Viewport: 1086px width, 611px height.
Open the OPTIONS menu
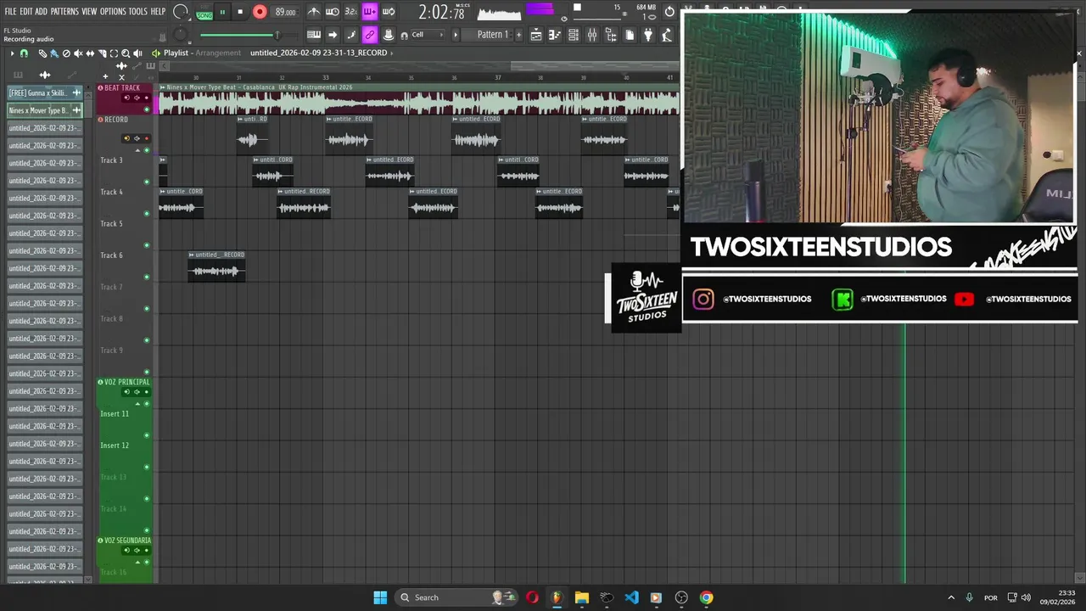pyautogui.click(x=113, y=12)
